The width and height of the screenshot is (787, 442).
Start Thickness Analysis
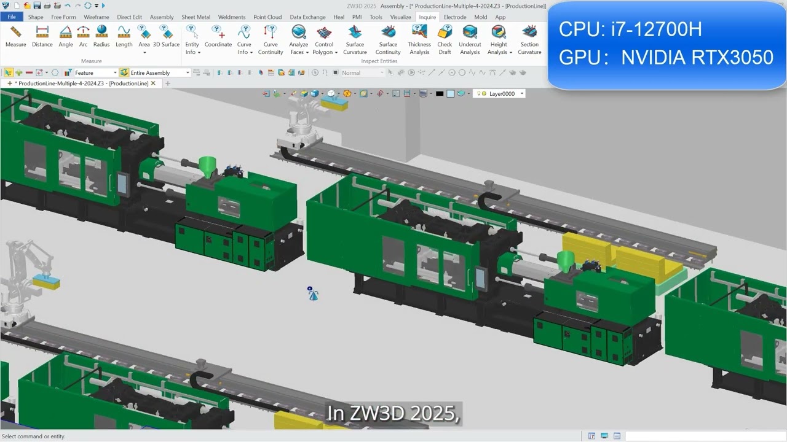point(419,40)
